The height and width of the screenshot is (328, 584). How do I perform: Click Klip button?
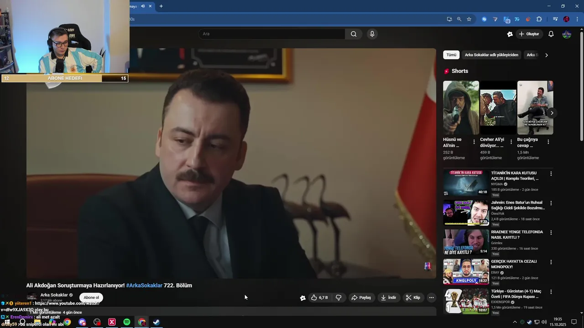(413, 297)
